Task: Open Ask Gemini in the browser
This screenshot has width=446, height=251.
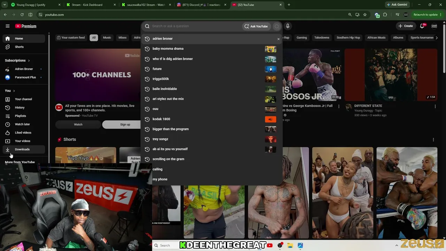Action: [x=397, y=5]
